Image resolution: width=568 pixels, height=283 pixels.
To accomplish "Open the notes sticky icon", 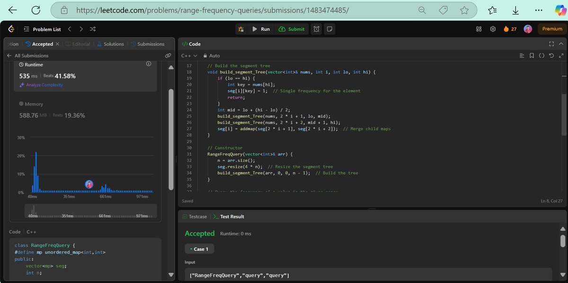I will coord(329,29).
